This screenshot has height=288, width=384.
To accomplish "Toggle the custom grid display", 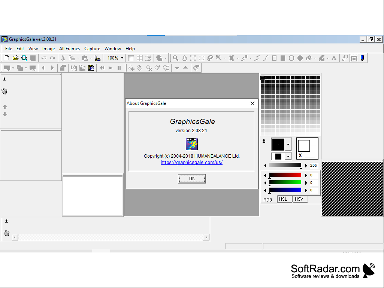I will pyautogui.click(x=140, y=58).
